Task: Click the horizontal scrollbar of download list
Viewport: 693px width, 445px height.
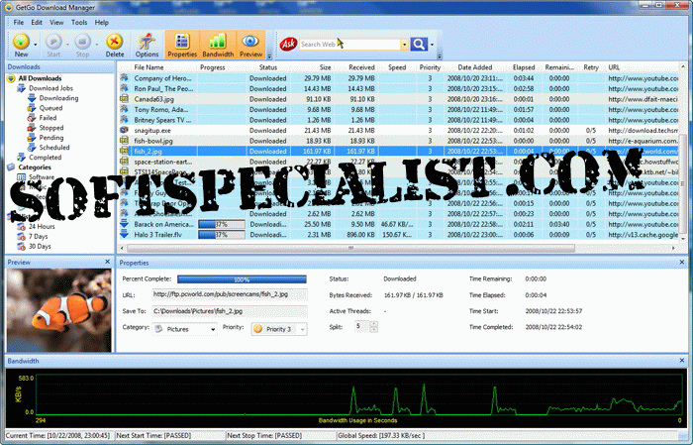Action: [349, 248]
